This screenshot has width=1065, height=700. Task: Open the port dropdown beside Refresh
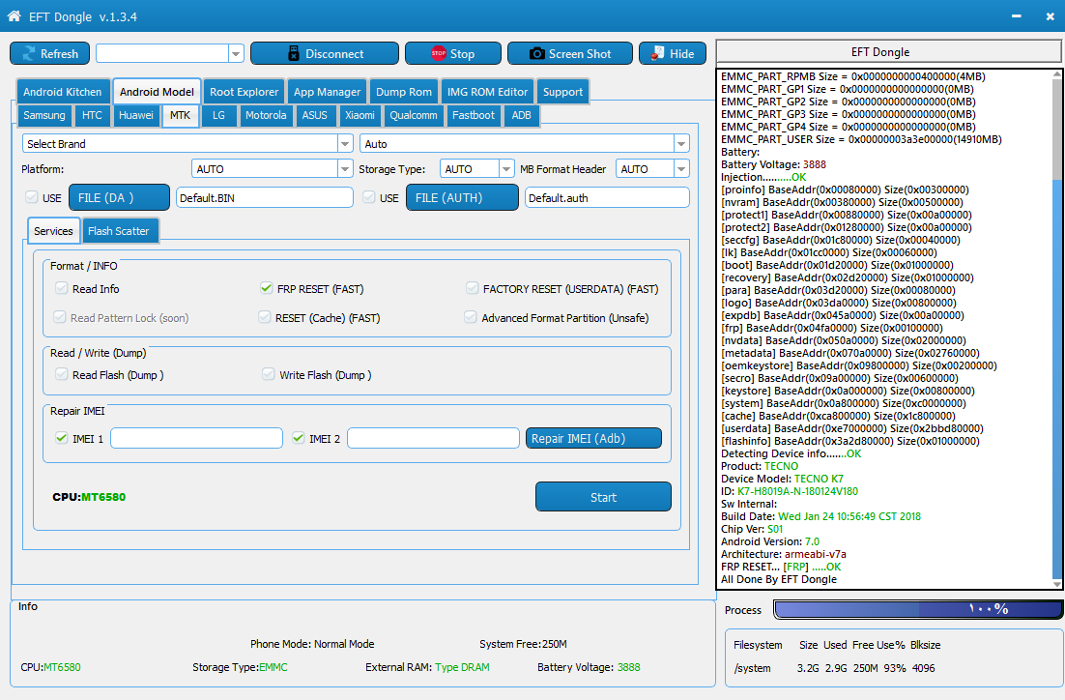click(x=236, y=53)
